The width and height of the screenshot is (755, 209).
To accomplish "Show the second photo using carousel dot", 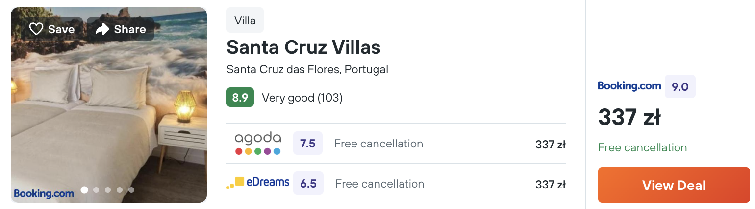I will tap(96, 190).
